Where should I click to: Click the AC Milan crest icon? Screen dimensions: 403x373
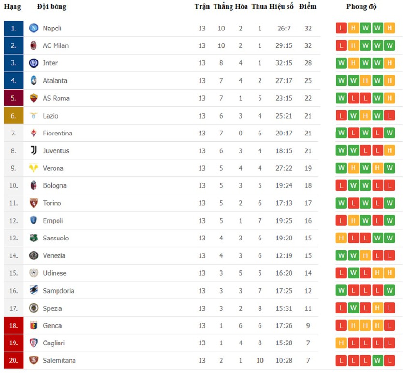click(34, 45)
